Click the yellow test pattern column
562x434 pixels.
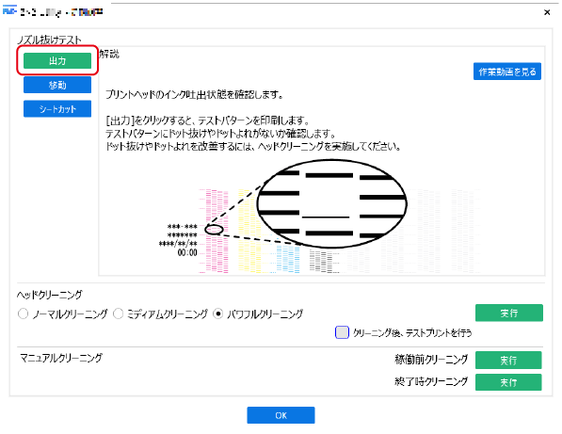coord(249,232)
